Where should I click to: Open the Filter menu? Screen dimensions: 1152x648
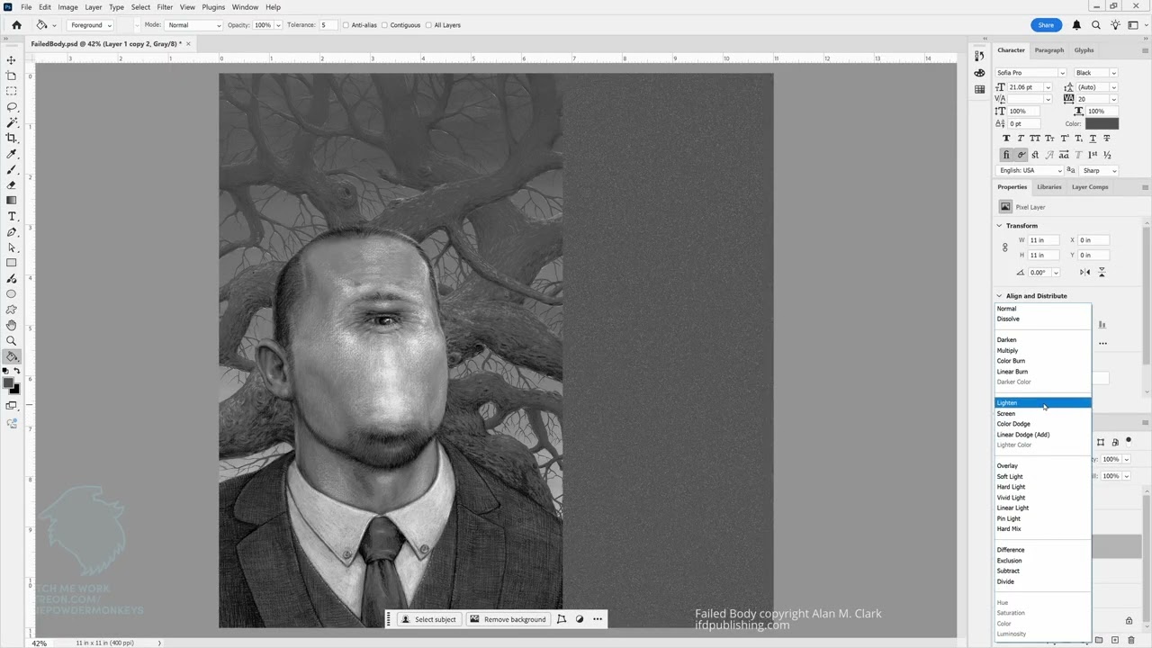point(165,7)
